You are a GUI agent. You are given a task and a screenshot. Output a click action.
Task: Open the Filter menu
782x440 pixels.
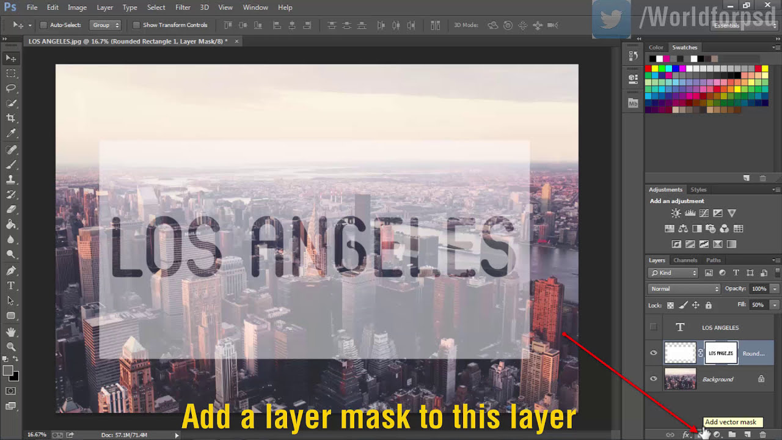click(x=183, y=7)
